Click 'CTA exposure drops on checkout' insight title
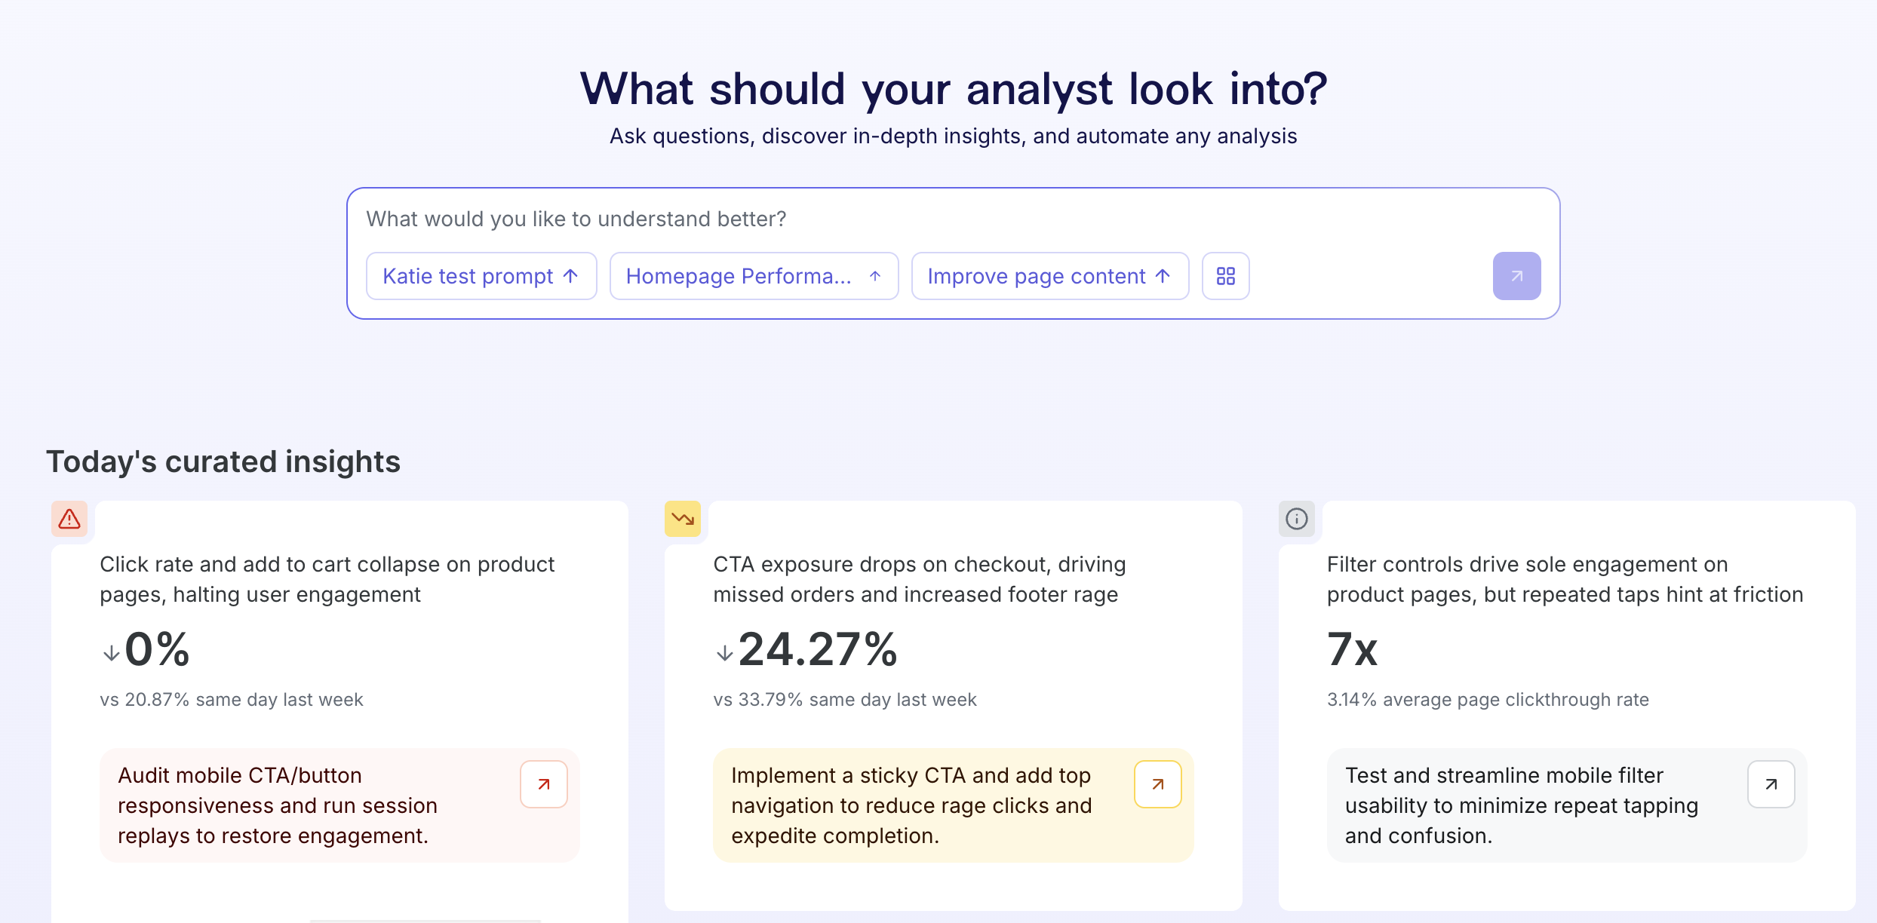Viewport: 1877px width, 923px height. (x=920, y=579)
